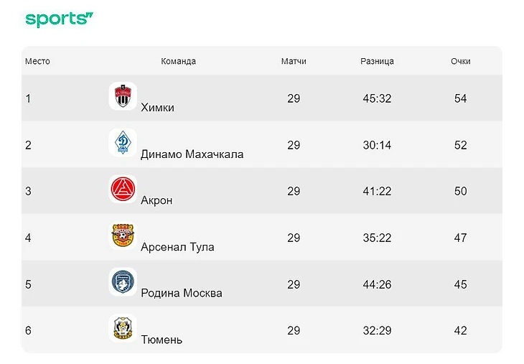Click the Арсенал Тула club crest
524x364 pixels.
(x=123, y=235)
